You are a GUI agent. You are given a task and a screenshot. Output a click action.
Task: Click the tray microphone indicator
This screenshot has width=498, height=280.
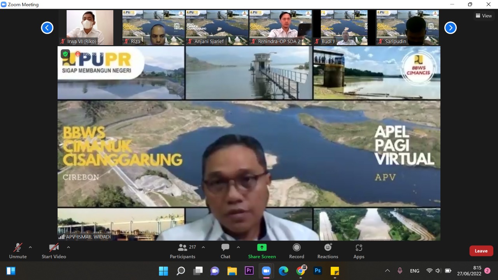click(400, 271)
